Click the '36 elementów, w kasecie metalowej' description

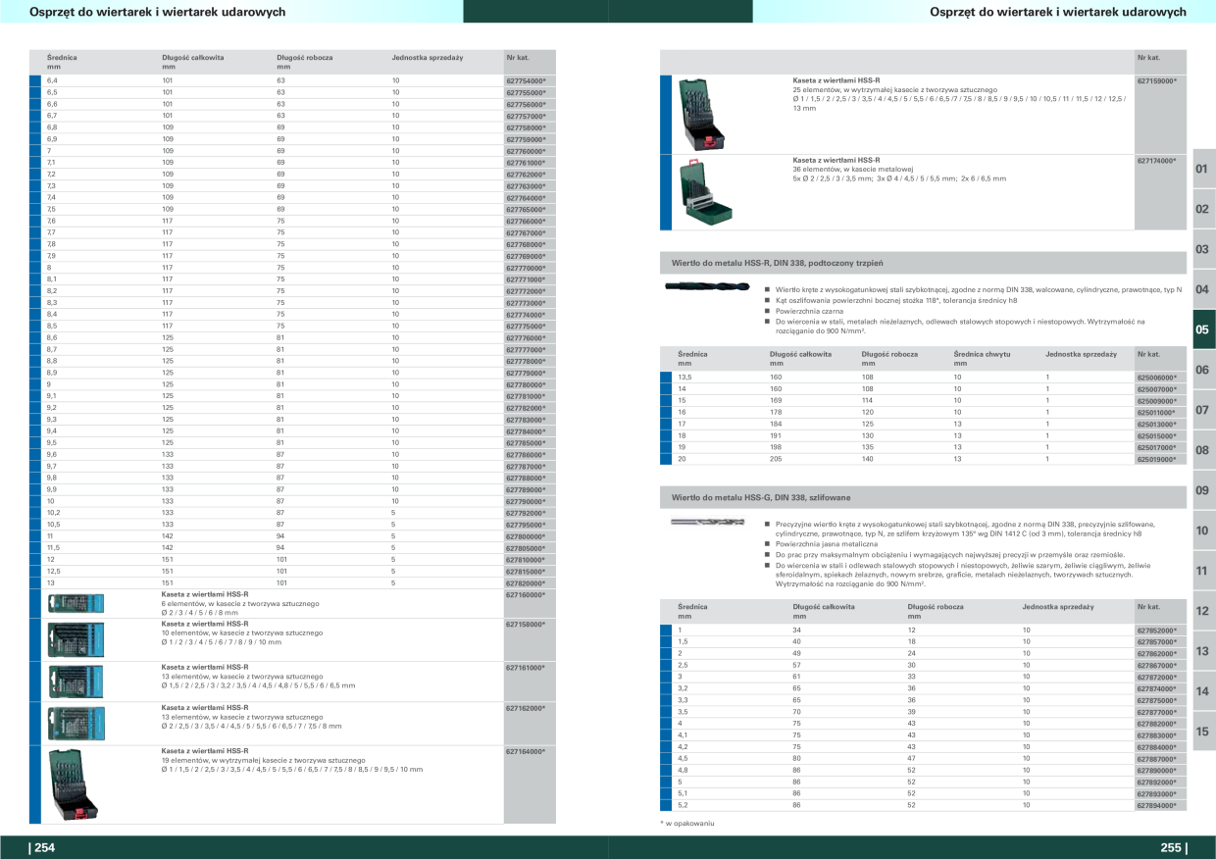click(x=853, y=169)
